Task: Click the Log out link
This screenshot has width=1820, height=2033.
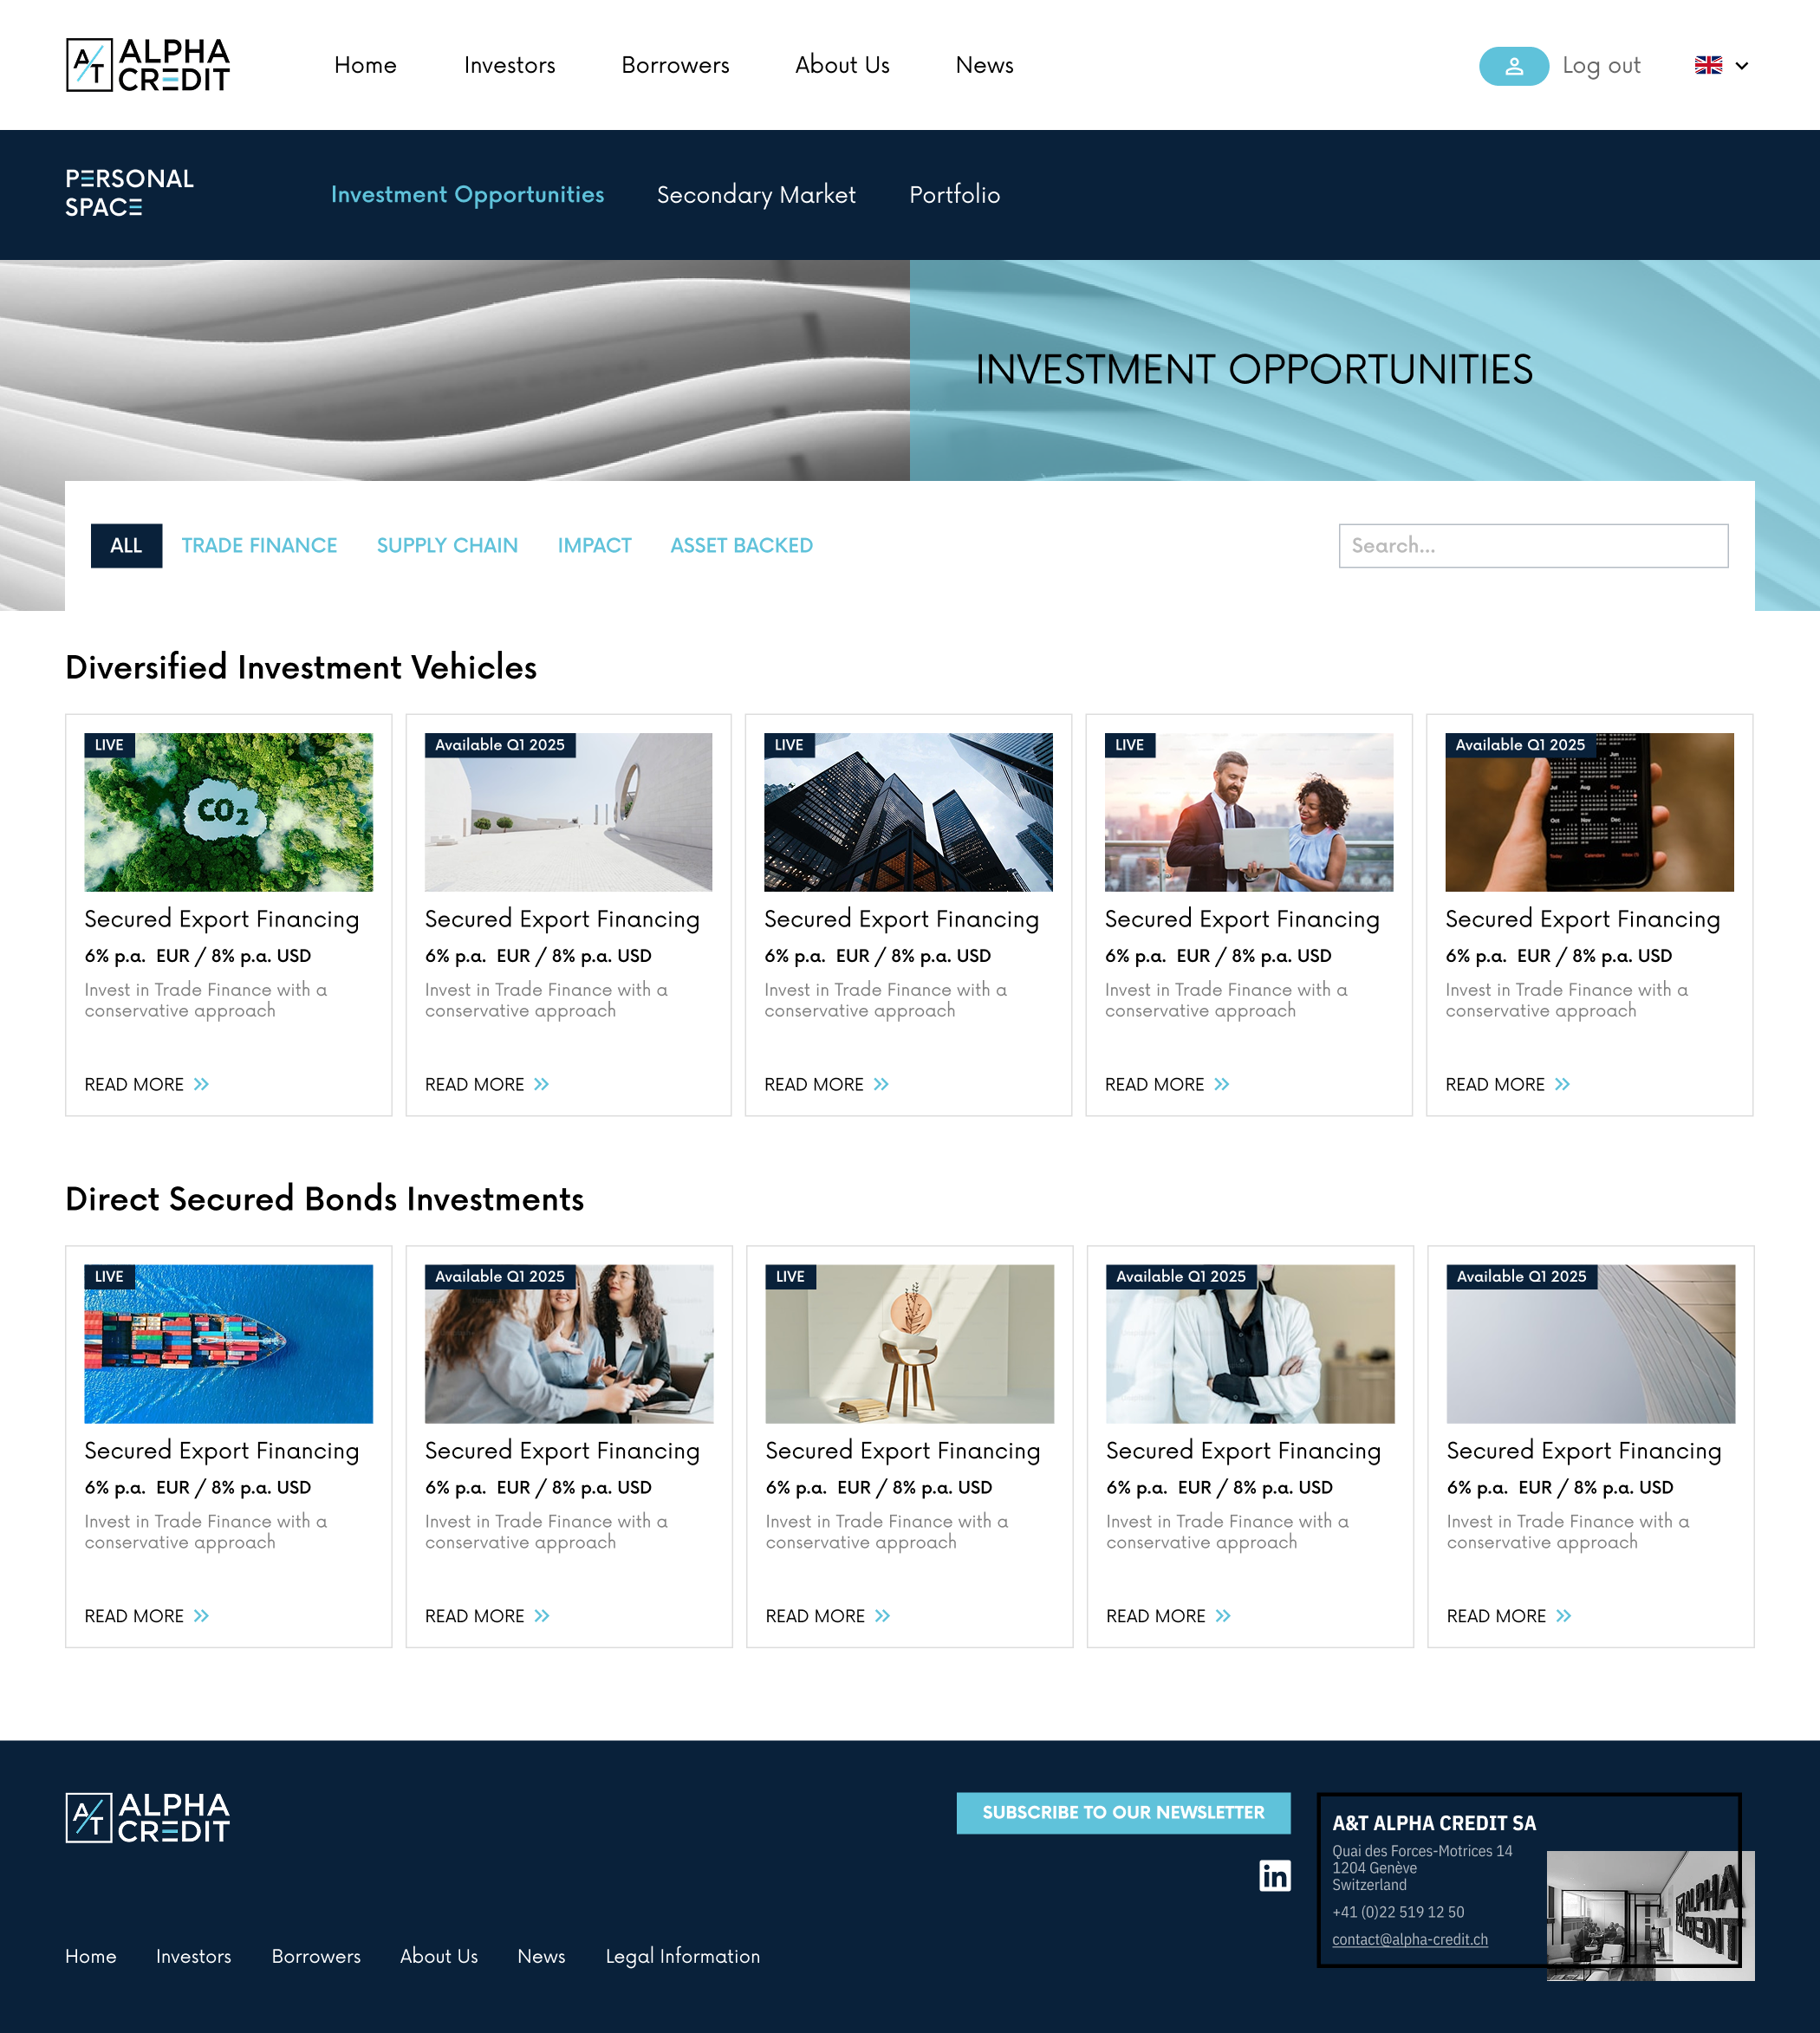Action: pyautogui.click(x=1601, y=66)
